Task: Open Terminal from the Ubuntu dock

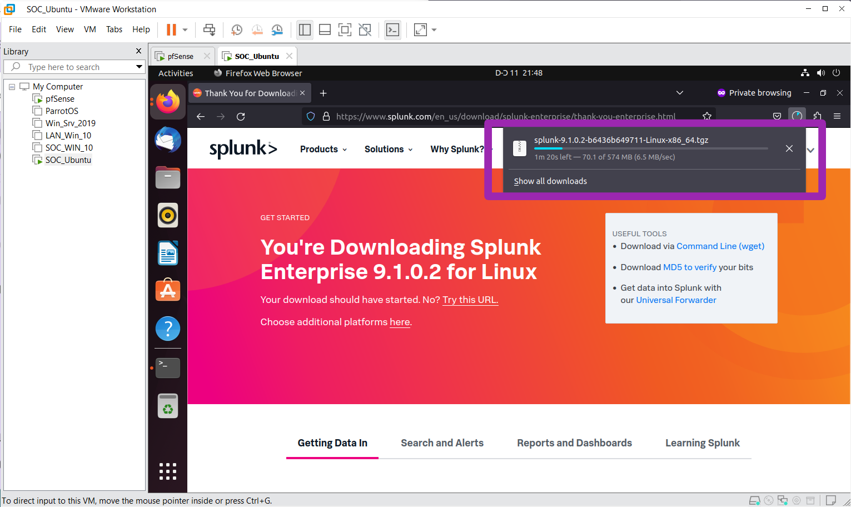Action: pos(168,368)
